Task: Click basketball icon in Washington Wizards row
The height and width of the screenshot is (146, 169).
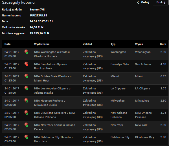Action: [x=26, y=51]
